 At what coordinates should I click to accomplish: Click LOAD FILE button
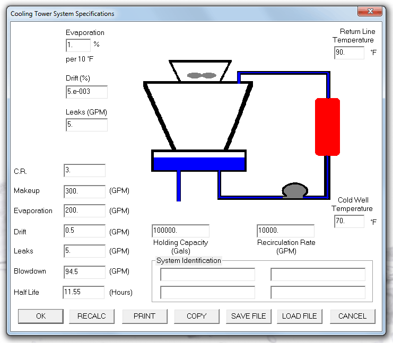[300, 316]
